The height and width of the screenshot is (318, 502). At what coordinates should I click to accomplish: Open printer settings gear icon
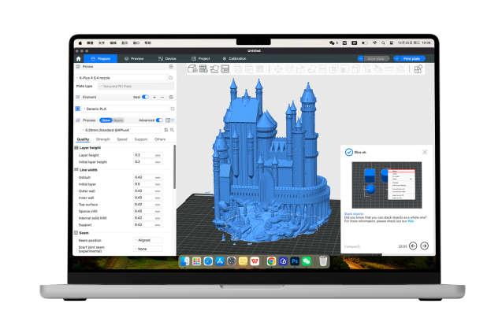(x=171, y=67)
